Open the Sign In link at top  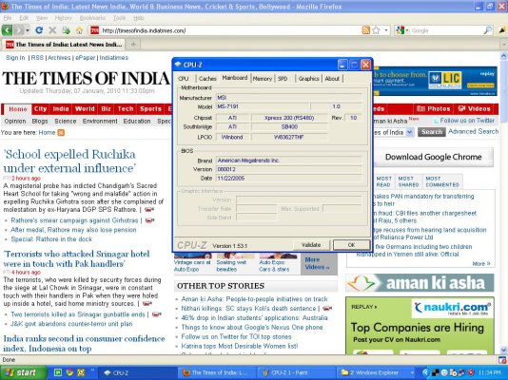pos(15,58)
